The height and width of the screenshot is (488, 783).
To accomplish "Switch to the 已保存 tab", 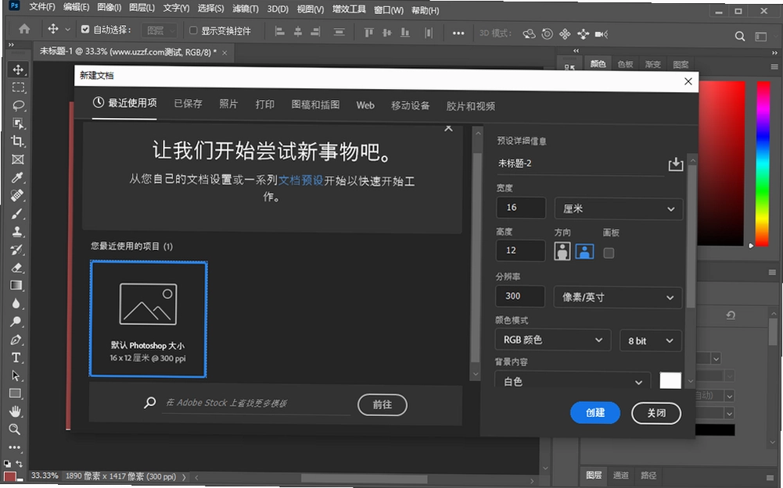I will (x=188, y=104).
